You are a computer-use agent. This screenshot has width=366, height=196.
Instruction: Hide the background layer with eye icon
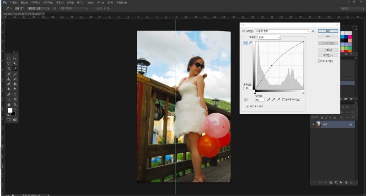pos(313,124)
